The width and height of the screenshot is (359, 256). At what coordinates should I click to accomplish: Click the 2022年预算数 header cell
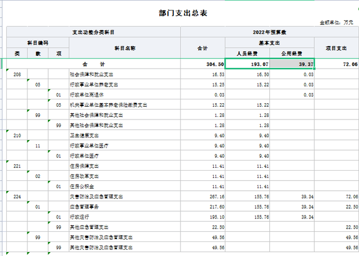(x=270, y=32)
